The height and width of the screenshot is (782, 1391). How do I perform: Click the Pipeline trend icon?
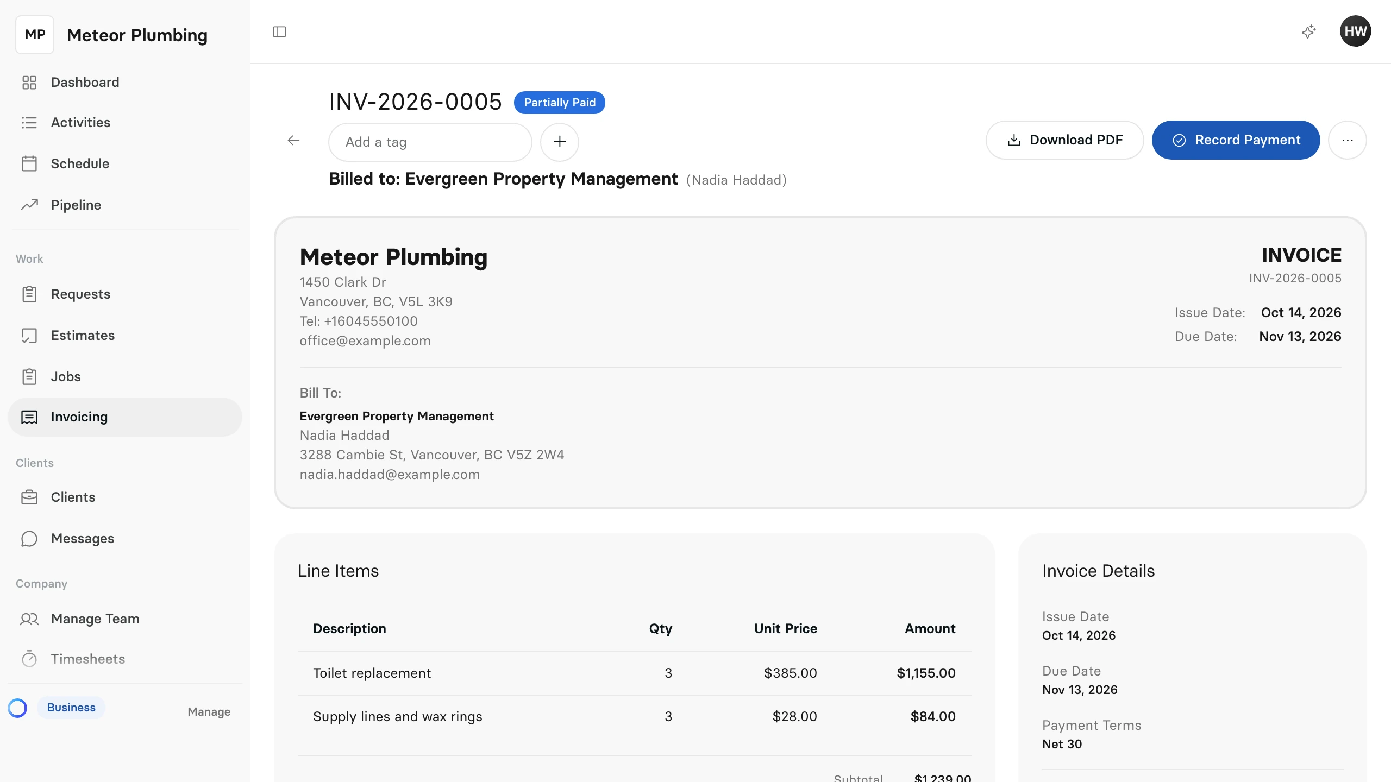click(x=29, y=205)
